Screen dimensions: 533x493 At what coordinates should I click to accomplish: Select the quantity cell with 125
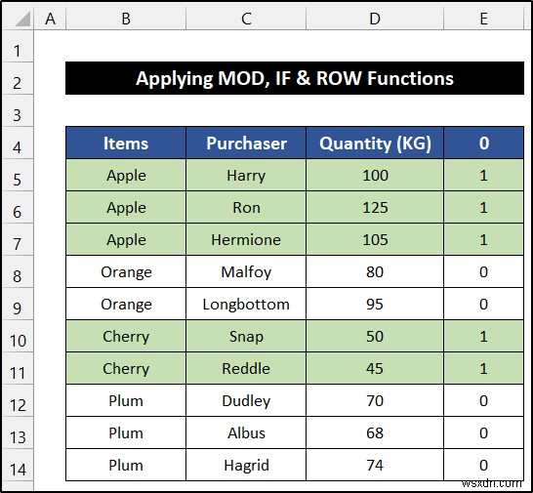[x=375, y=207]
